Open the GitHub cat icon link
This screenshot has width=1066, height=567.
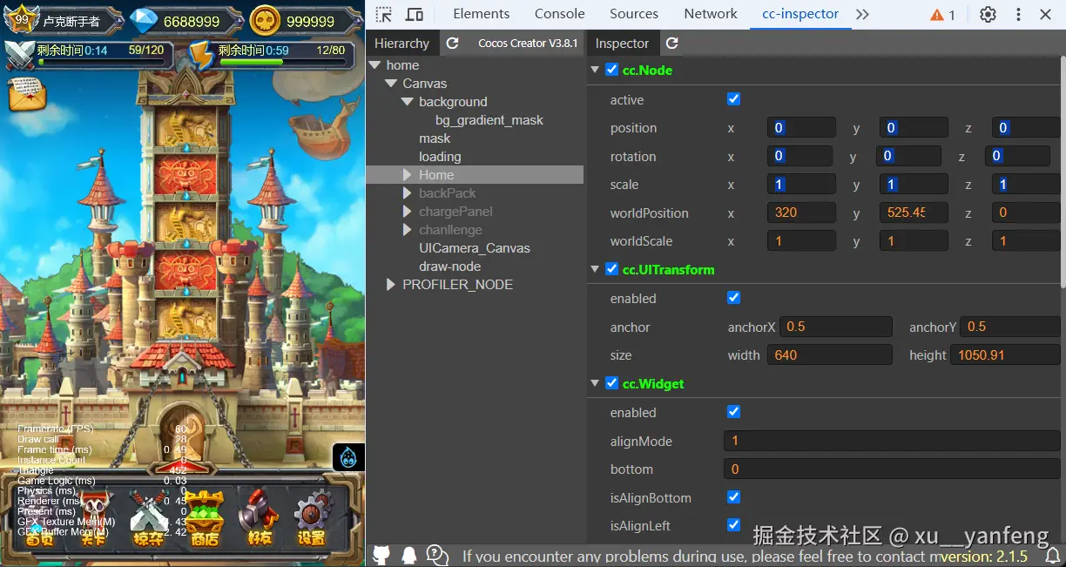pos(381,555)
